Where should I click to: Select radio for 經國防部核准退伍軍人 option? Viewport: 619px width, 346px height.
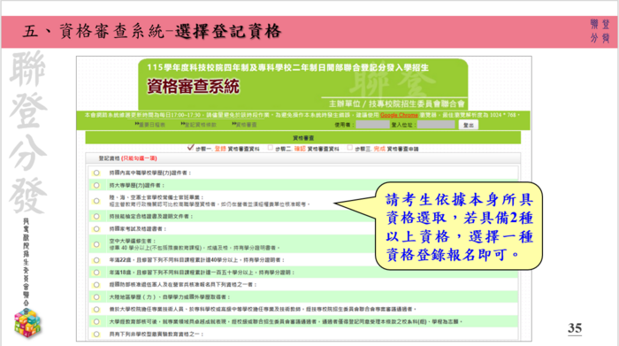click(96, 285)
